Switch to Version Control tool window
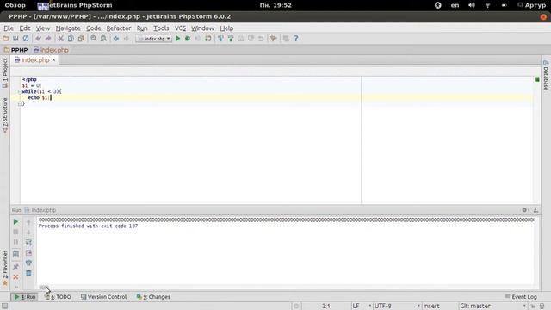 click(x=103, y=297)
